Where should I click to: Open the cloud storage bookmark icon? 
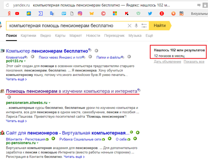pos(29,14)
